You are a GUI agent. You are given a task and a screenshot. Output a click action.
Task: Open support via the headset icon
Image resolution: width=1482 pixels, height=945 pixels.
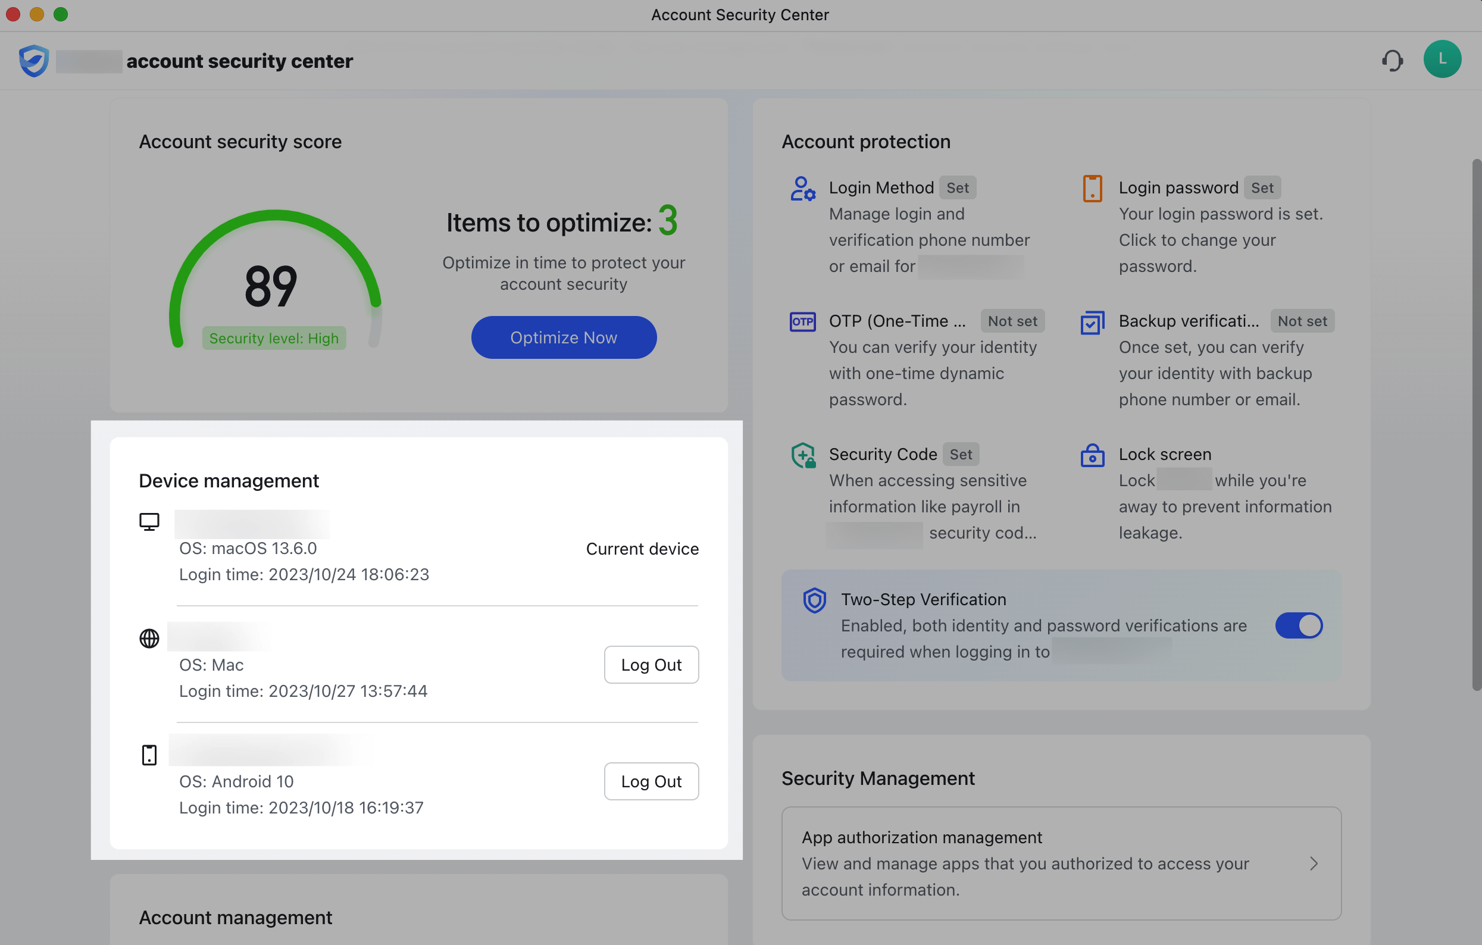[1393, 60]
